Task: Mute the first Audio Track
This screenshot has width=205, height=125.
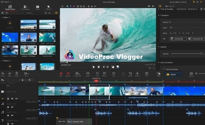Action: point(12,107)
